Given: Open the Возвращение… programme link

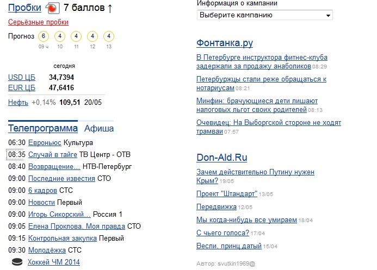Looking at the screenshot, I should click(x=54, y=167).
